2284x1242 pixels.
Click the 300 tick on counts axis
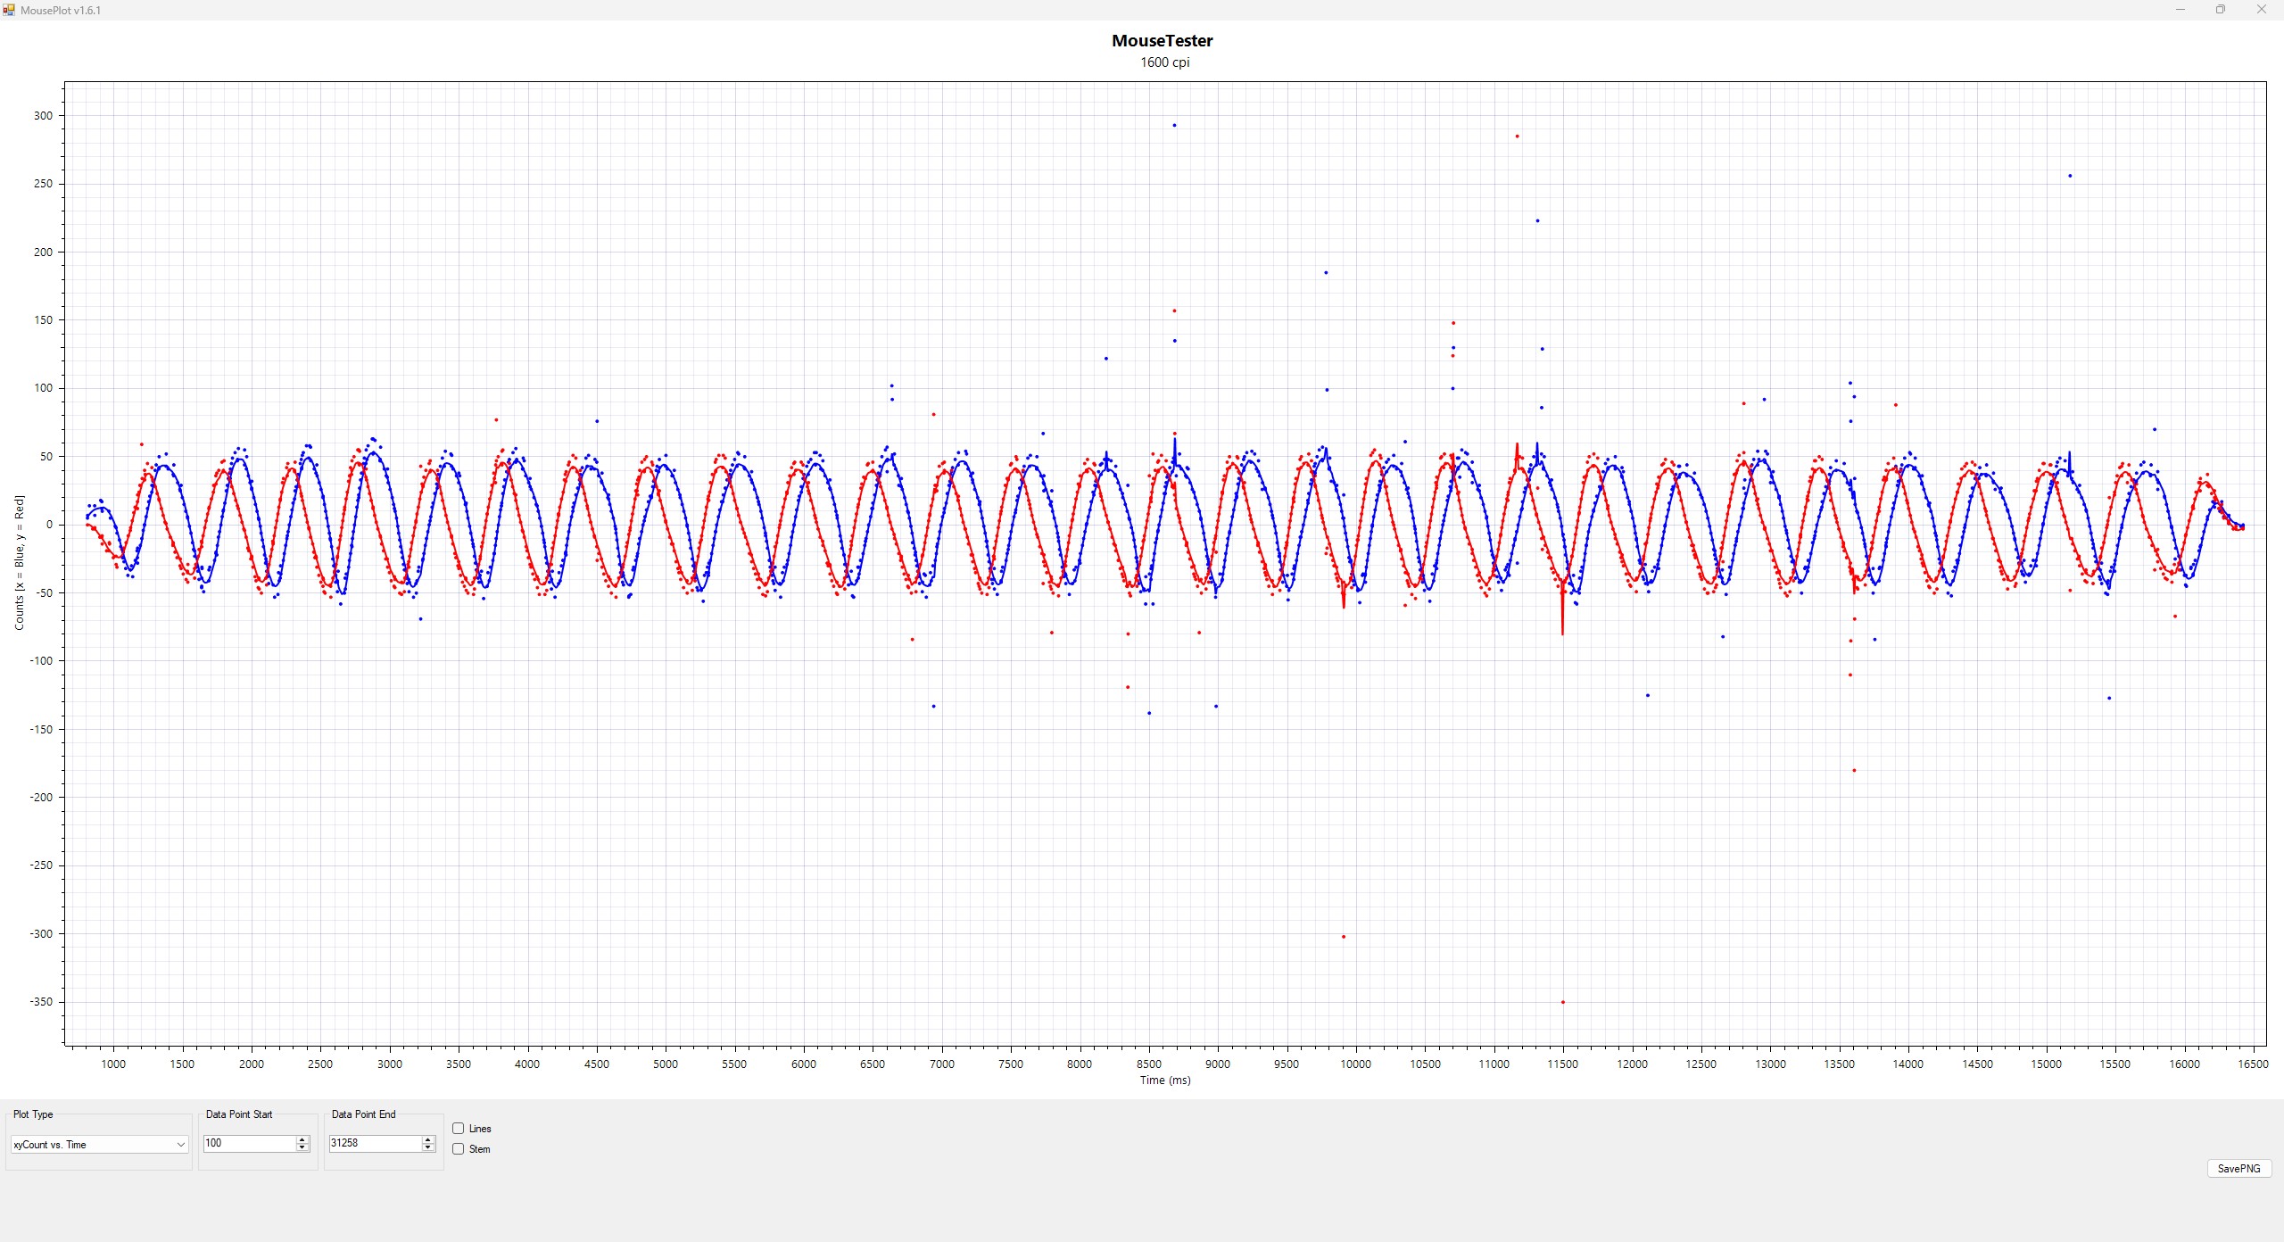[44, 116]
